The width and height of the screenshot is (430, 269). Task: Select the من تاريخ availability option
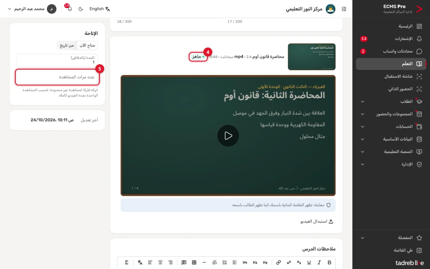(67, 45)
